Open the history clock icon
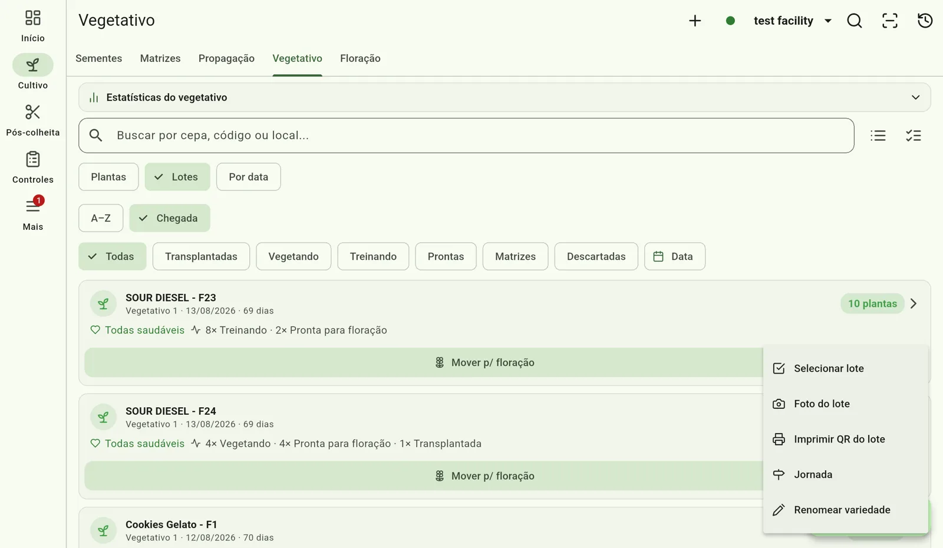 (x=925, y=21)
